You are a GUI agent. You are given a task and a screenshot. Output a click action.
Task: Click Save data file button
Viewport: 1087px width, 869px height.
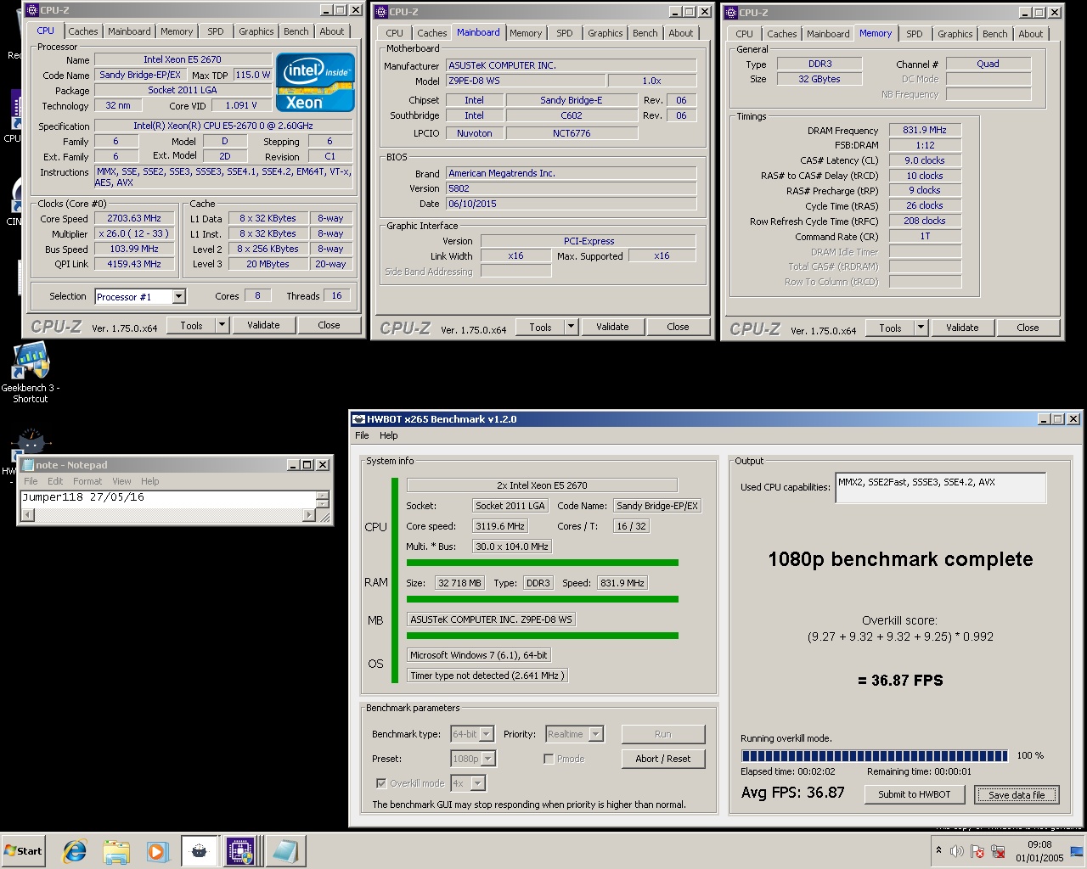click(x=1017, y=794)
